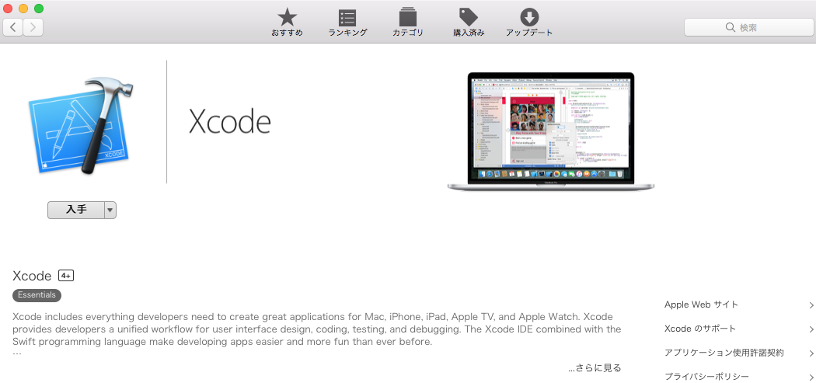
Task: Click the chevron next to アプリケーション使用許諾契約
Action: (x=811, y=353)
